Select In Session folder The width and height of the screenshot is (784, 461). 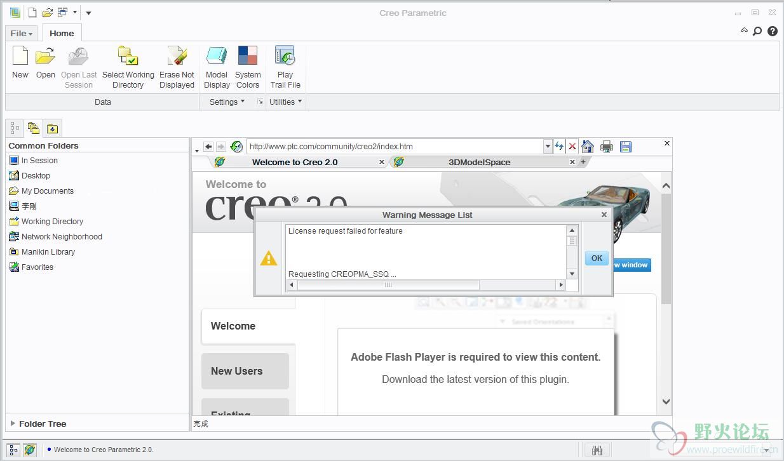pos(33,161)
